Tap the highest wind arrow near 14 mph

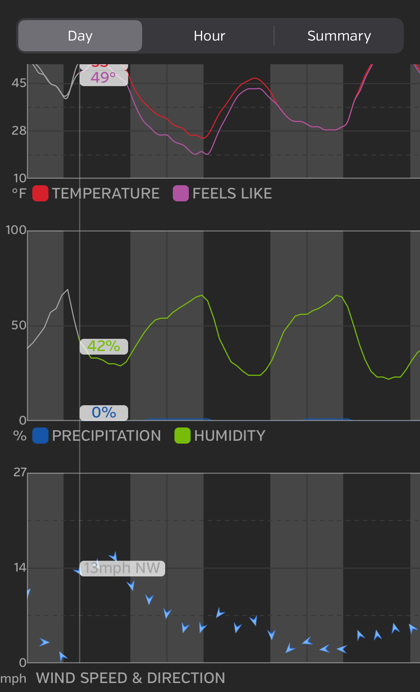tap(114, 556)
